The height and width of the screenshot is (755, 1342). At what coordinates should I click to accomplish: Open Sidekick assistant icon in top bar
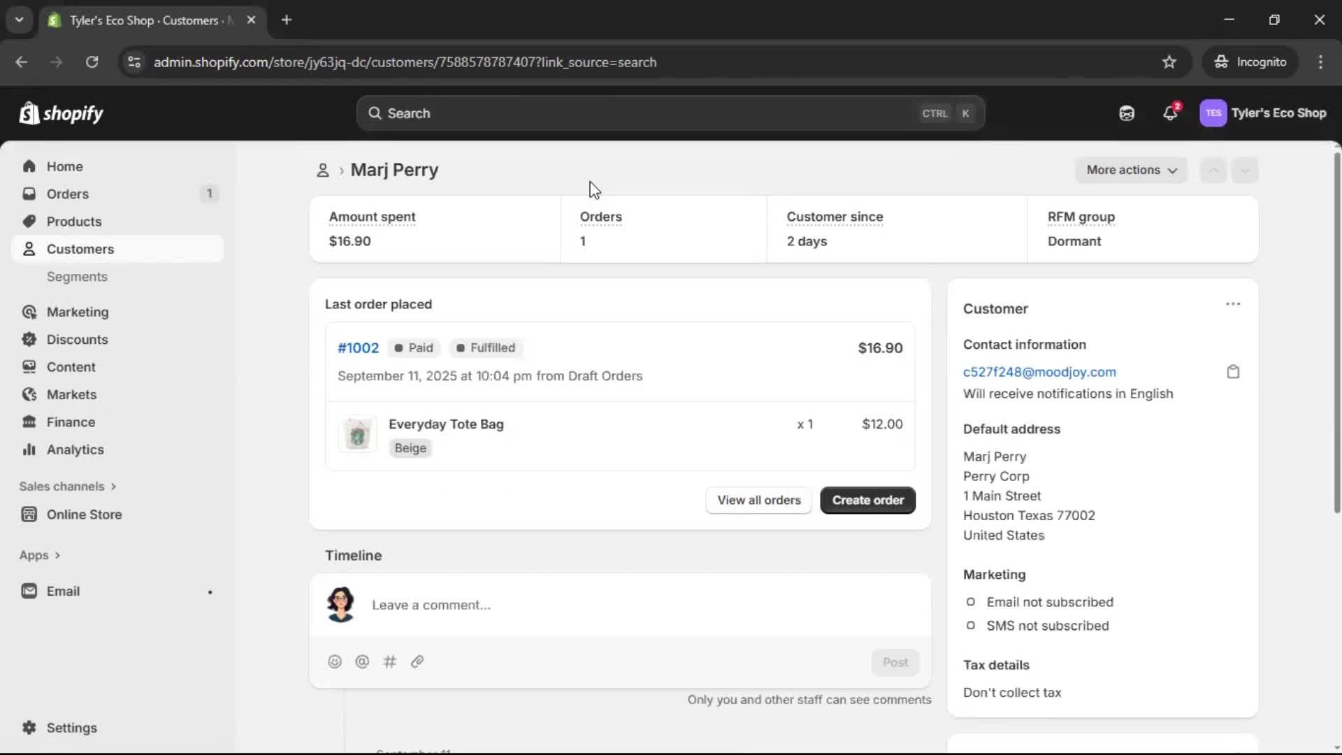pyautogui.click(x=1127, y=113)
